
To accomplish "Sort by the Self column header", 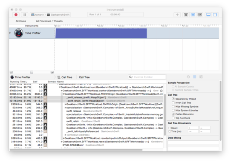I will point(35,82).
